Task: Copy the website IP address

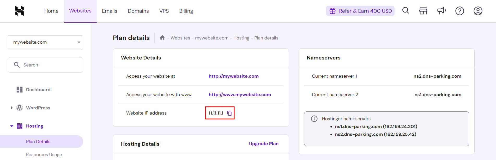Action: [x=229, y=113]
